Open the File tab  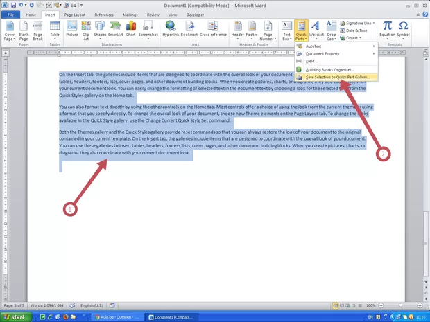[11, 14]
